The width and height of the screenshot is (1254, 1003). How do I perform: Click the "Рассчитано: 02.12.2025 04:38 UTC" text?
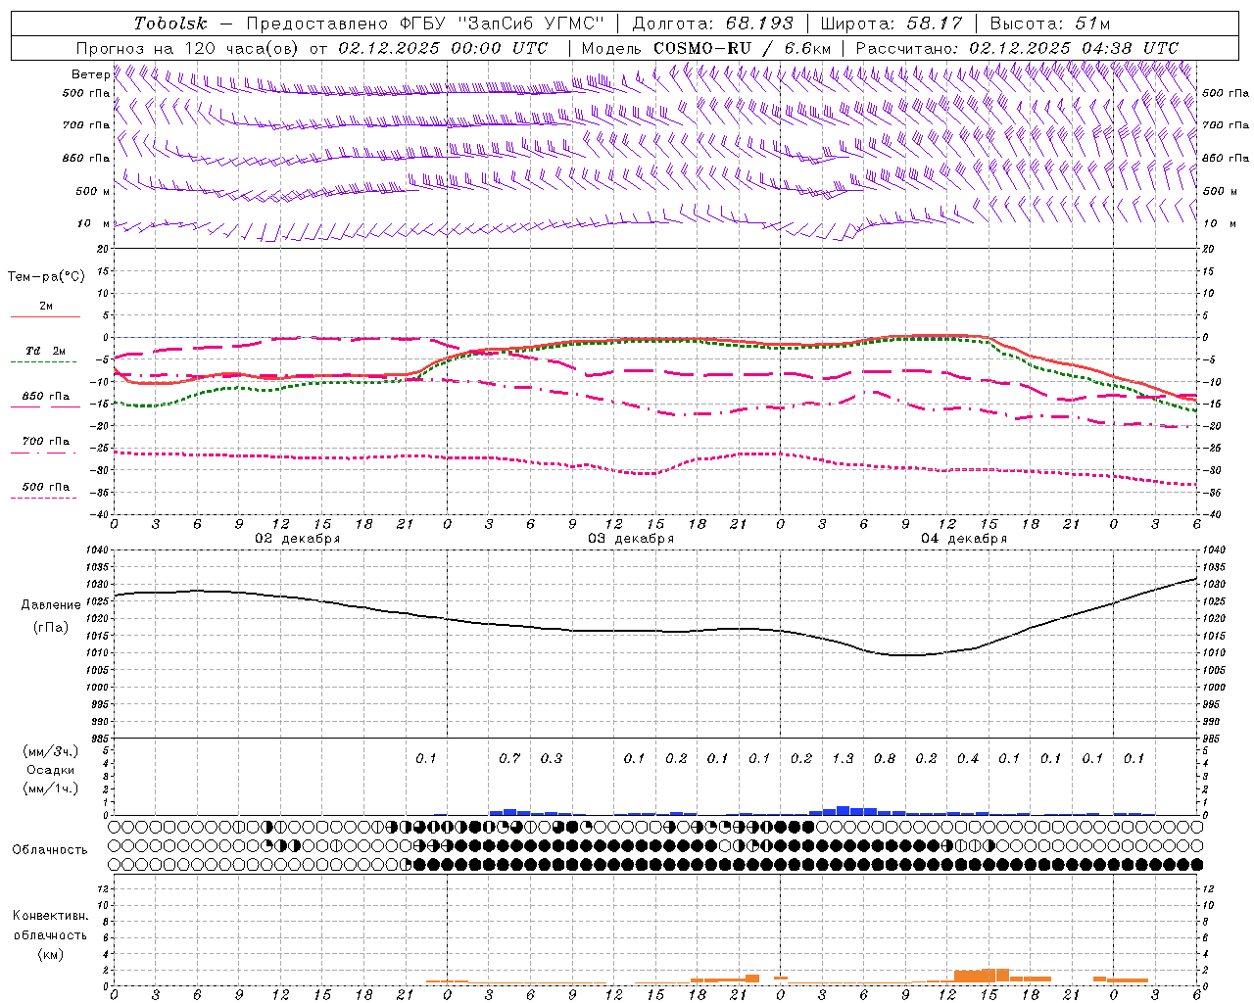pos(1017,48)
